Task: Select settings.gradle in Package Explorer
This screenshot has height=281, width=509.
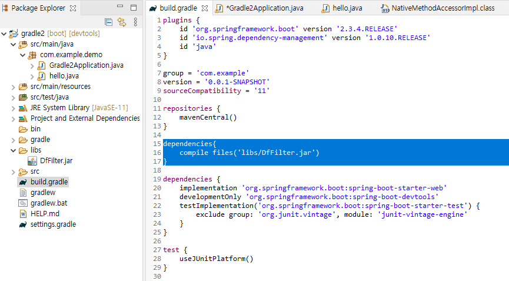Action: (53, 224)
